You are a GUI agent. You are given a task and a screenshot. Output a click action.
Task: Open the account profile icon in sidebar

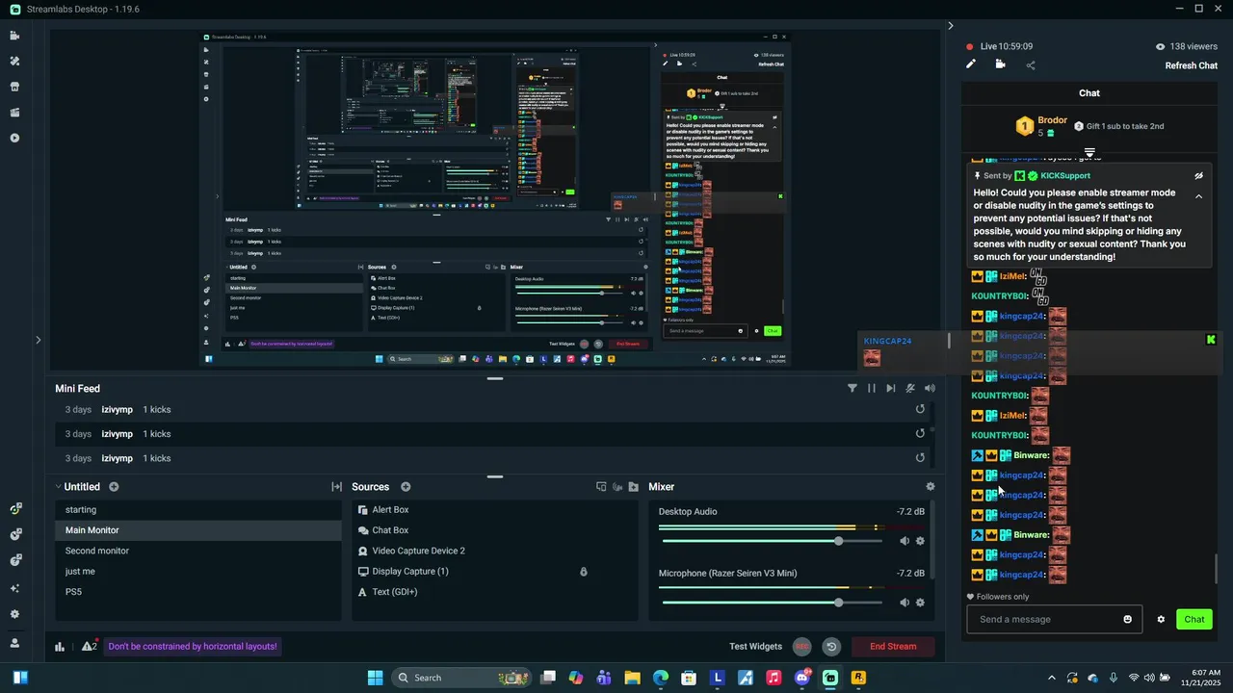coord(14,643)
